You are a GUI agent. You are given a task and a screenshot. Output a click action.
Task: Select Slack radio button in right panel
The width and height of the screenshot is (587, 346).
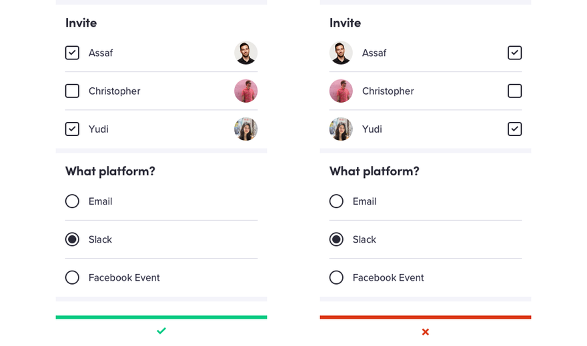pyautogui.click(x=336, y=239)
